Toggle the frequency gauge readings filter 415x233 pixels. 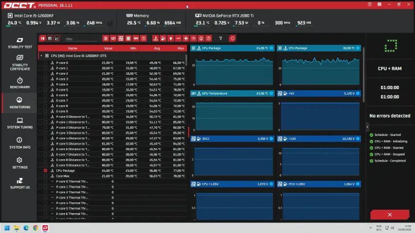tap(194, 38)
